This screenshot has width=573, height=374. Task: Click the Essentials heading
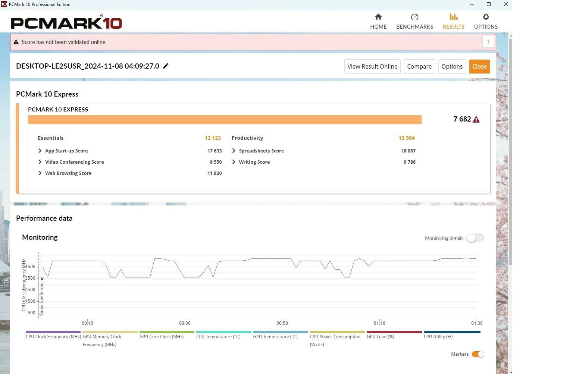50,138
